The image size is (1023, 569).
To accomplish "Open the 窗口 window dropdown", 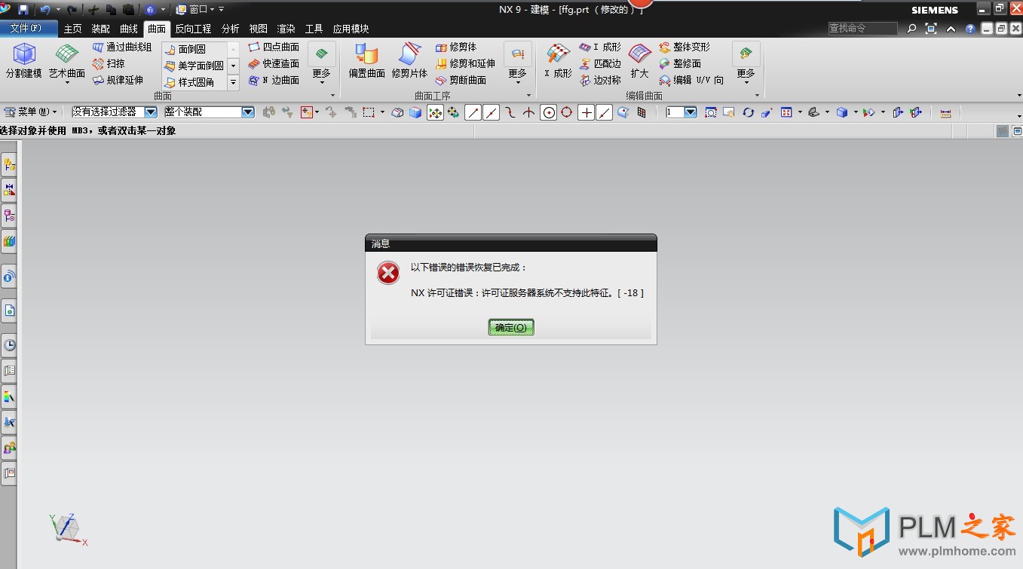I will [x=195, y=10].
